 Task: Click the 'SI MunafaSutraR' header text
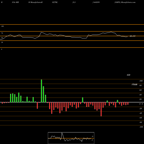(x=35, y=2)
